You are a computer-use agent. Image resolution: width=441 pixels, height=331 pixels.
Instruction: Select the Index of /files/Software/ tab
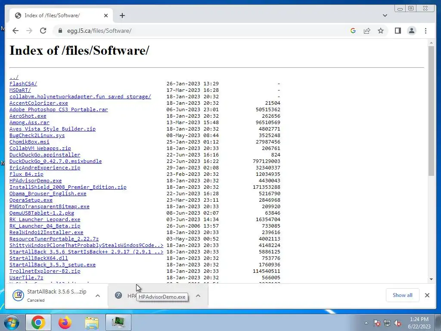pyautogui.click(x=61, y=16)
